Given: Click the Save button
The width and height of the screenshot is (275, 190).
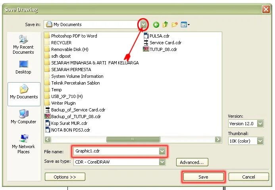Looking at the screenshot, I should [x=204, y=177].
